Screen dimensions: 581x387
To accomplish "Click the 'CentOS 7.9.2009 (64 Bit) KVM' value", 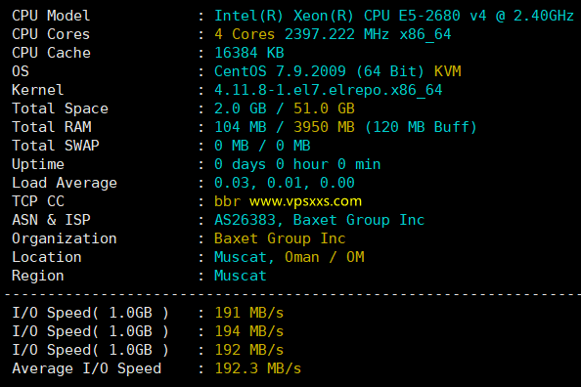I will (337, 71).
